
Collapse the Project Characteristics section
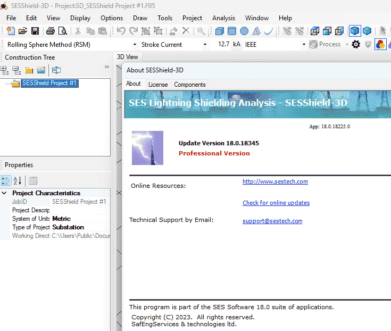click(x=4, y=193)
